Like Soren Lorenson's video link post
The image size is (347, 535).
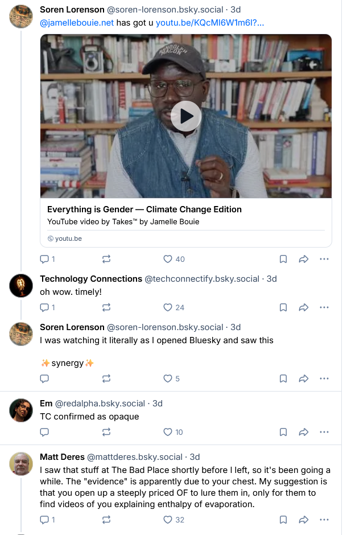coord(168,259)
